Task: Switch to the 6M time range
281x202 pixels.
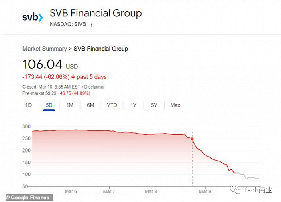Action: point(90,105)
